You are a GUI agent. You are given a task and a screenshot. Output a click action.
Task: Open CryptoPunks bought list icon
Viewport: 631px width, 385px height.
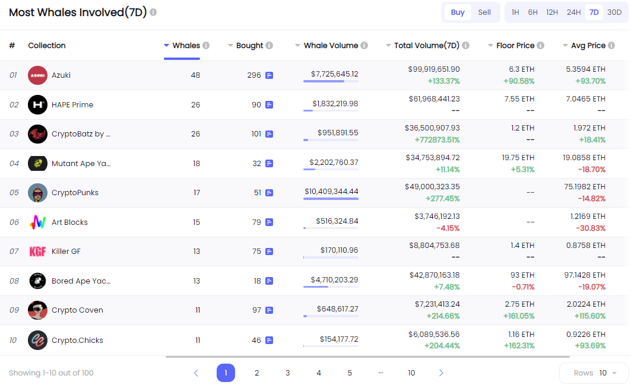pos(269,193)
